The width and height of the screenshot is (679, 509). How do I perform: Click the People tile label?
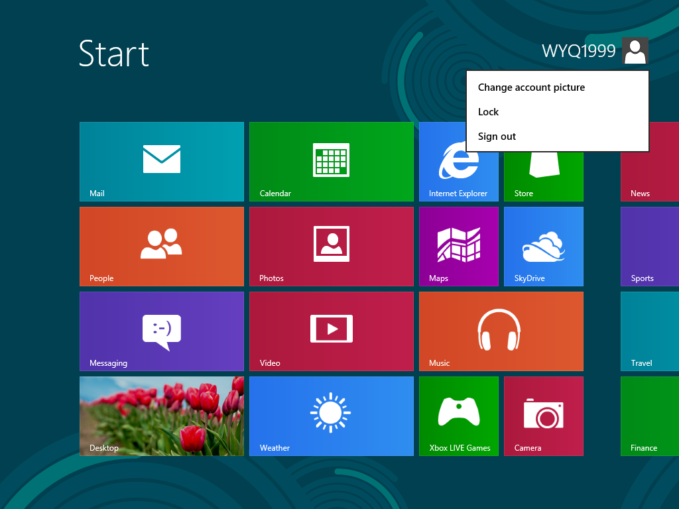coord(101,278)
